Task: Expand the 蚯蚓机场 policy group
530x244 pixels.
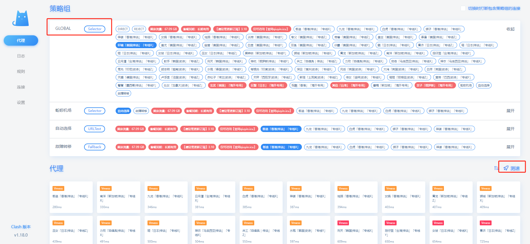Action: click(x=510, y=111)
